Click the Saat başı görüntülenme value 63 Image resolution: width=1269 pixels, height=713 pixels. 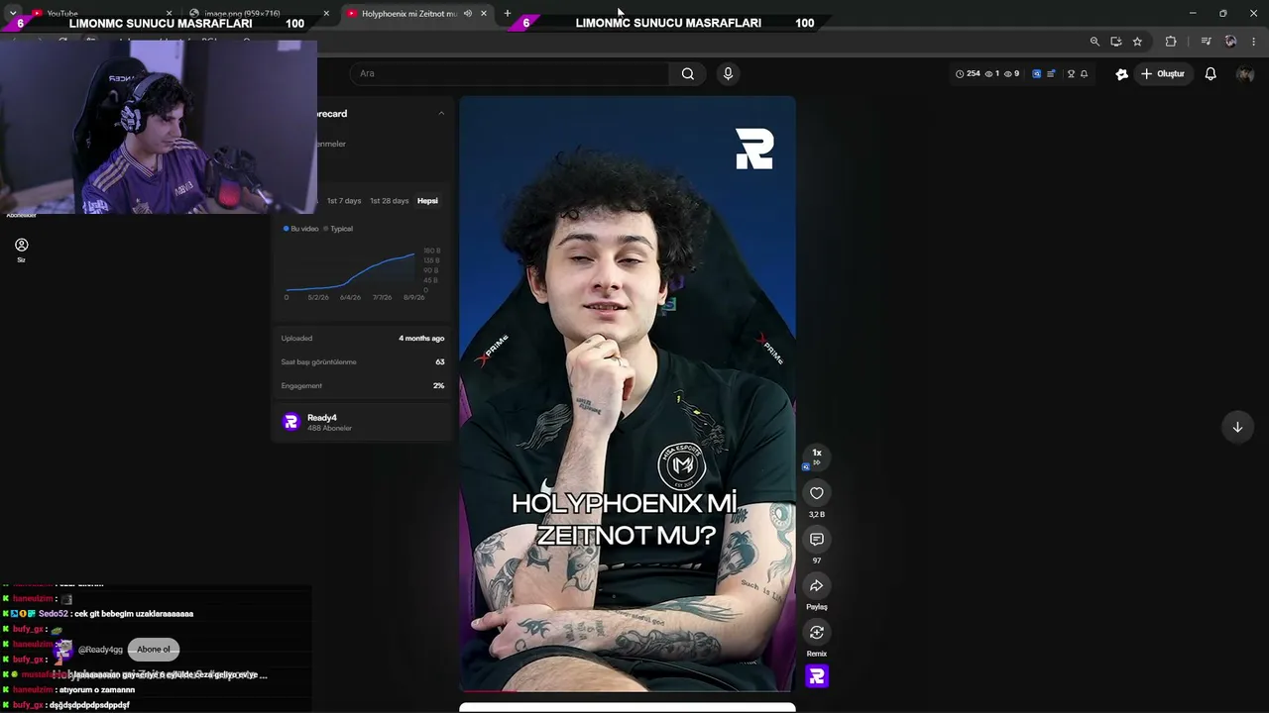(439, 361)
